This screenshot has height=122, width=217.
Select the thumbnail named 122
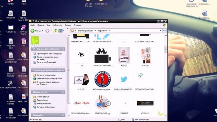(124, 37)
